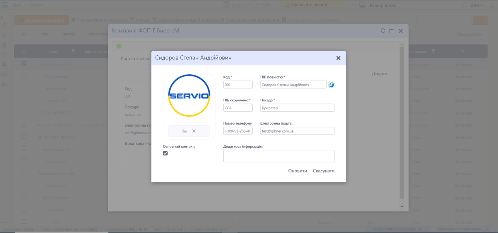This screenshot has height=233, width=498.
Task: Click green chat bubble icon in company window
Action: 119,46
